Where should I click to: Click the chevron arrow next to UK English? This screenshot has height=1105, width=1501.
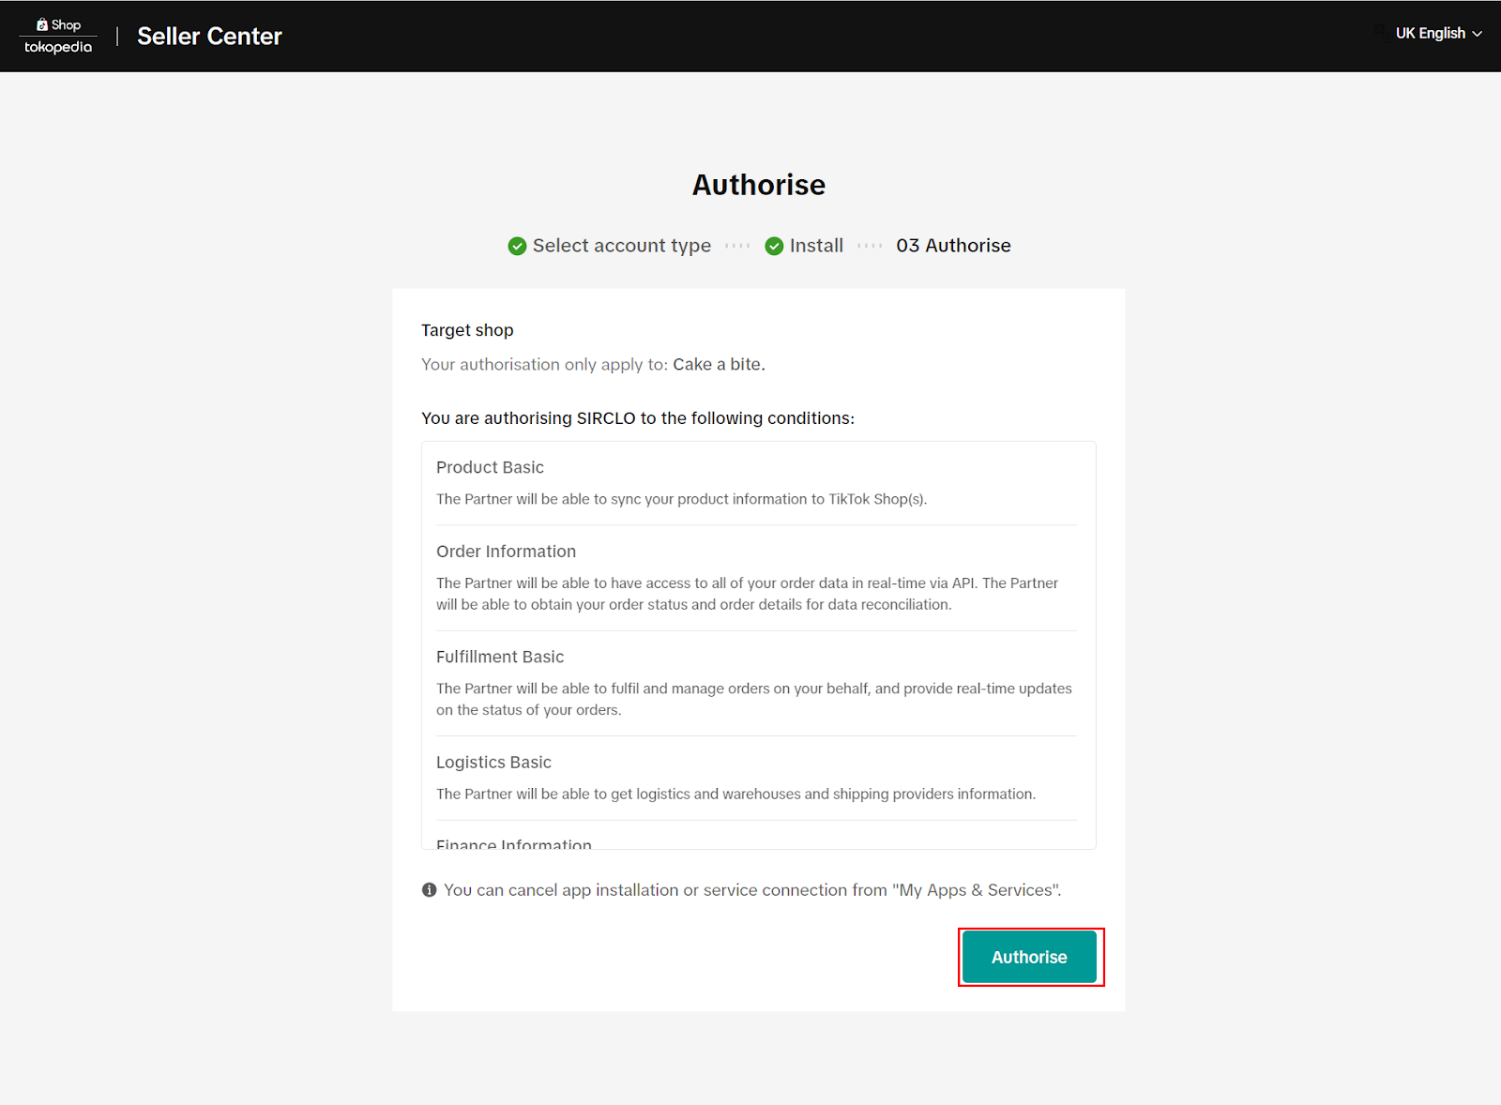point(1478,34)
